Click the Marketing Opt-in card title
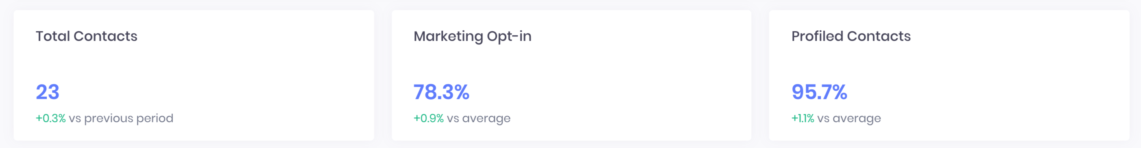Screen dimensions: 1141x148 click(472, 36)
